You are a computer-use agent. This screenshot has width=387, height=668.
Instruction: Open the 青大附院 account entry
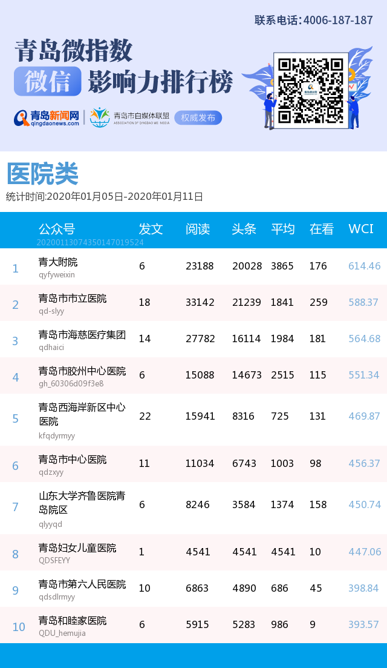click(x=58, y=262)
